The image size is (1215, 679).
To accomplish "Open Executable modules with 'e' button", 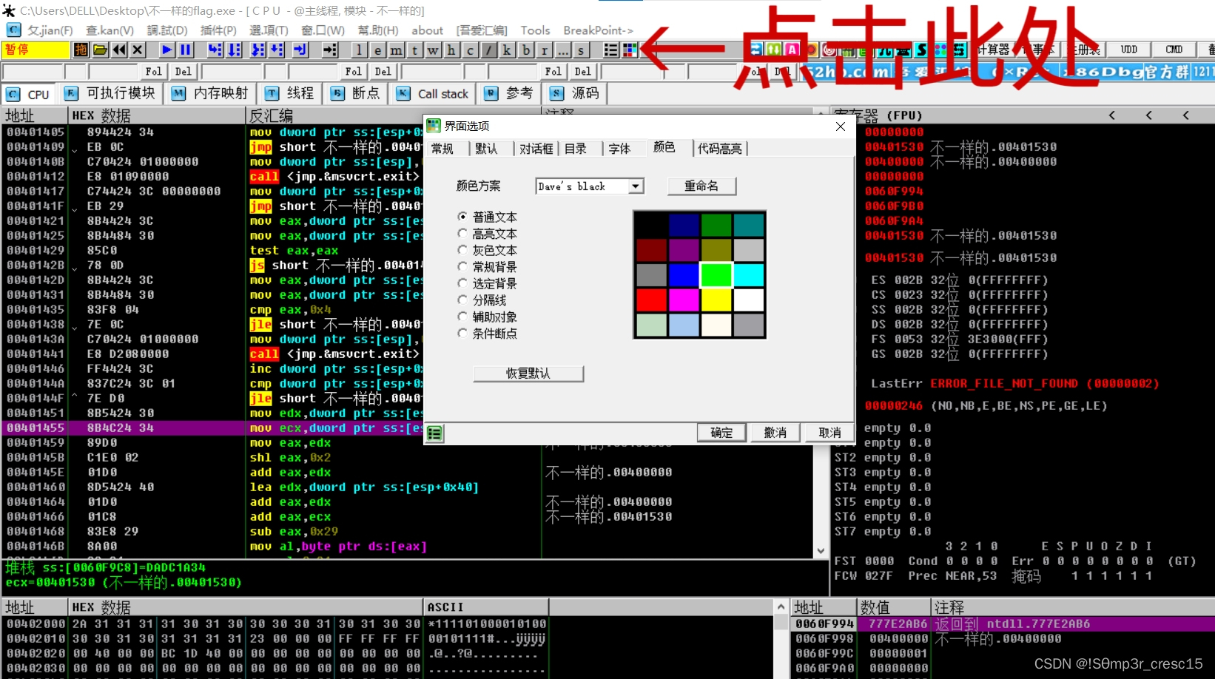I will point(377,50).
